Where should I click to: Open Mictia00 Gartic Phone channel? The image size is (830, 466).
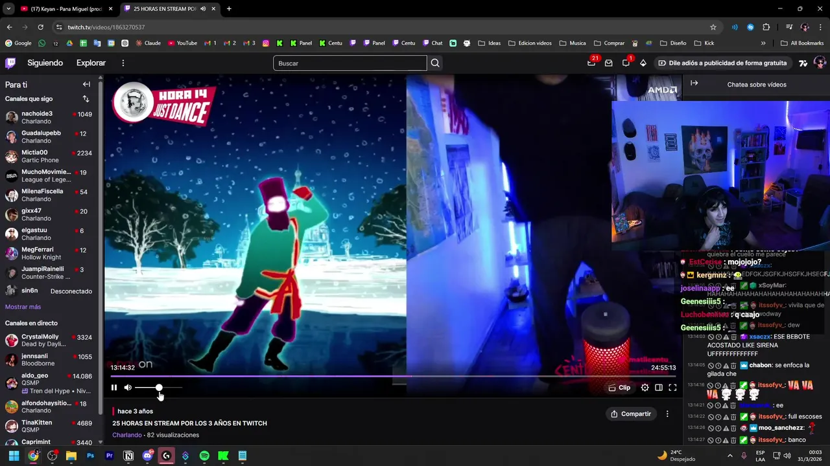(49, 156)
